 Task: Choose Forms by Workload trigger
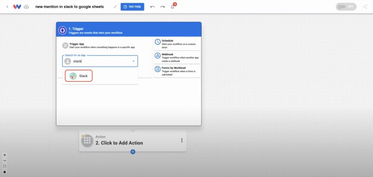click(177, 71)
